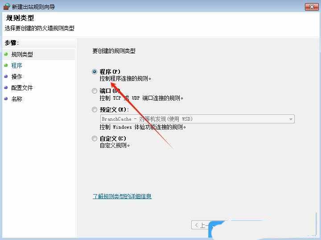
Task: Open the 了解规则类型的详细信息 link
Action: 122,196
